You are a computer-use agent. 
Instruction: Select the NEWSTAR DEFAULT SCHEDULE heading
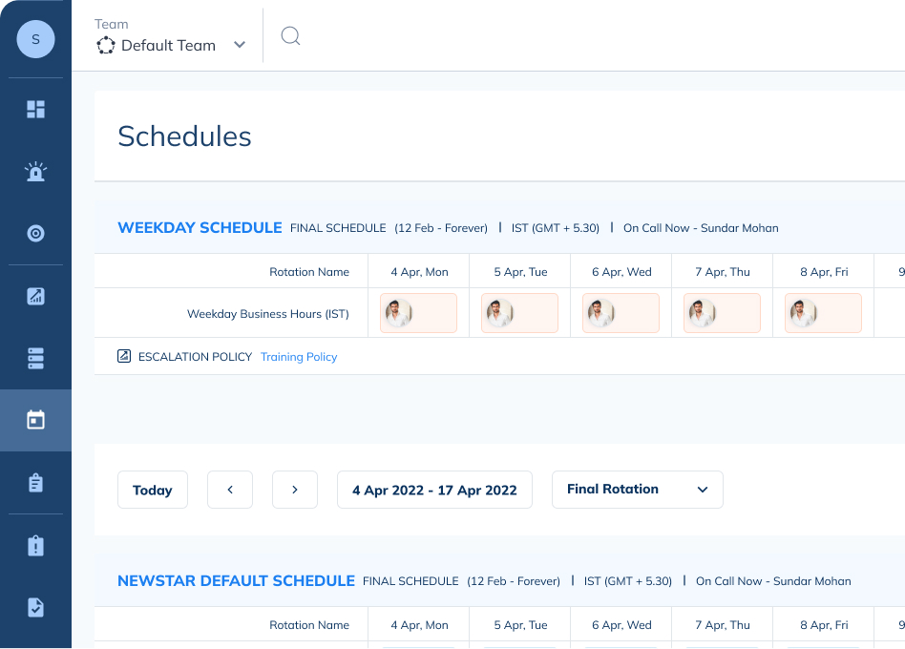(x=236, y=580)
